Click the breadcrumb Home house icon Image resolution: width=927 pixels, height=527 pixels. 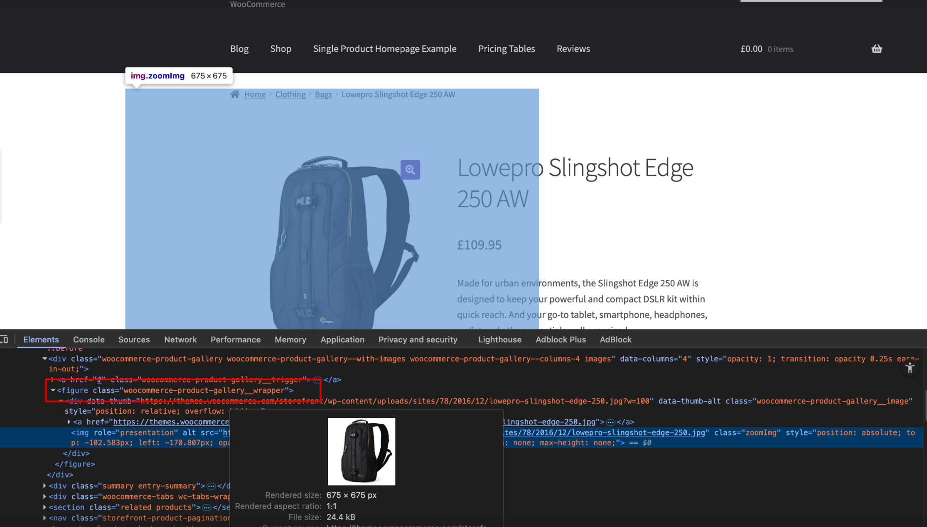[235, 94]
